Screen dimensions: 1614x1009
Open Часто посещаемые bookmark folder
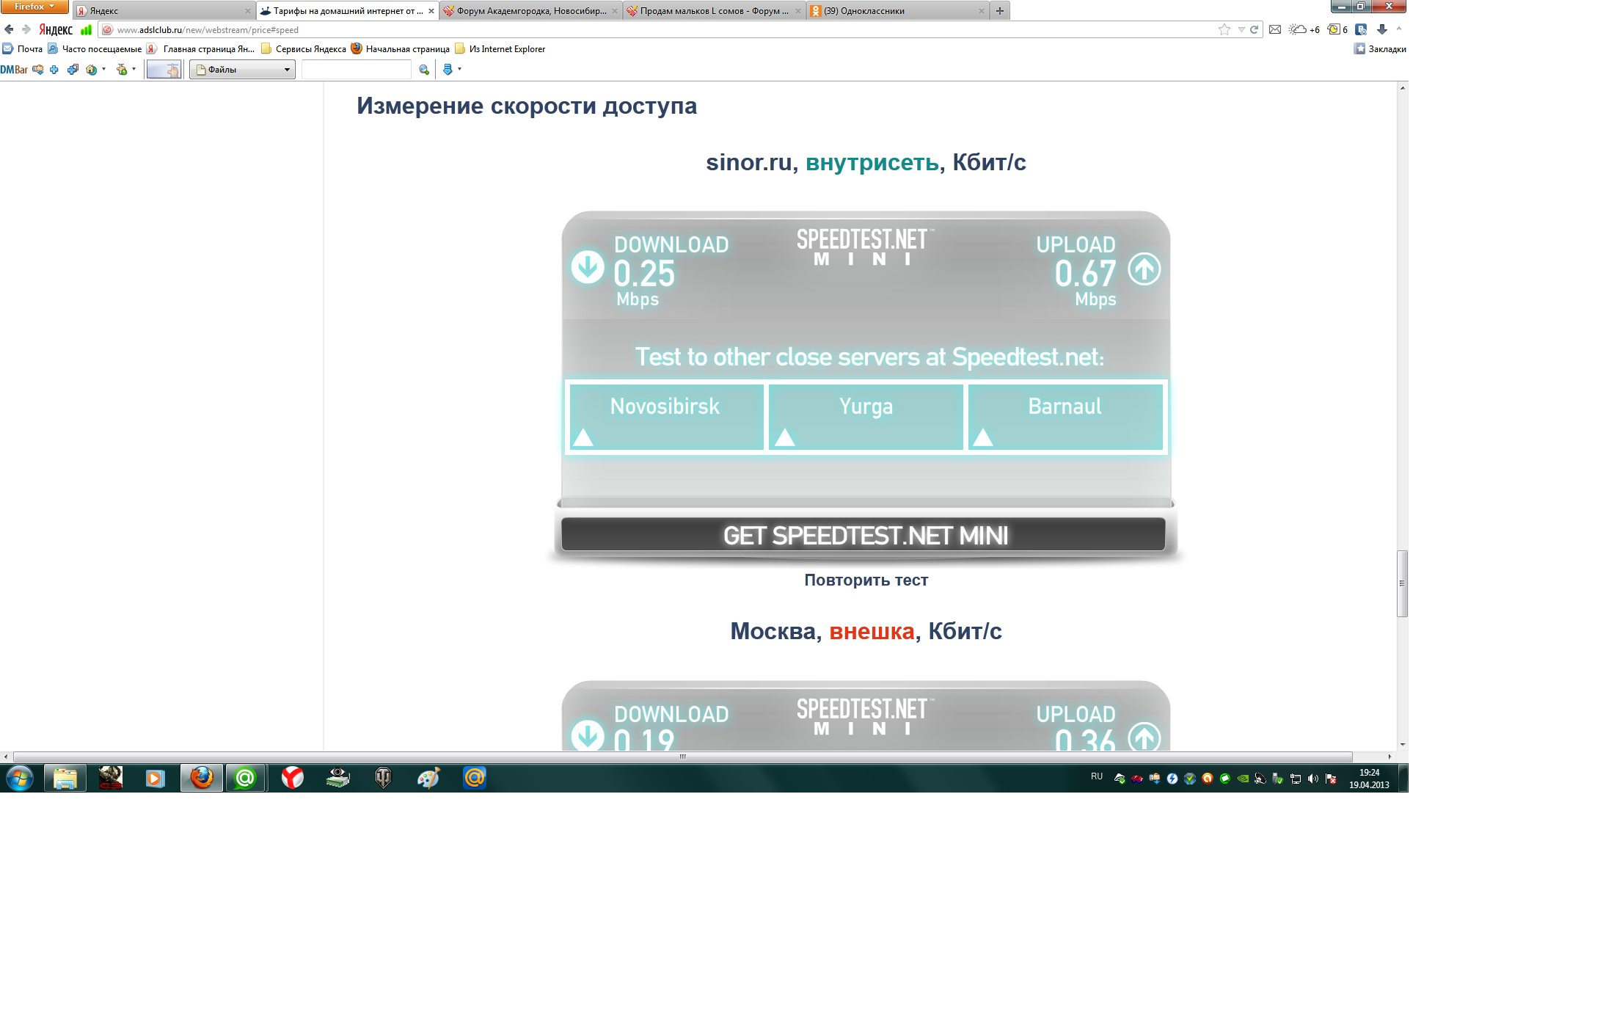(x=95, y=48)
